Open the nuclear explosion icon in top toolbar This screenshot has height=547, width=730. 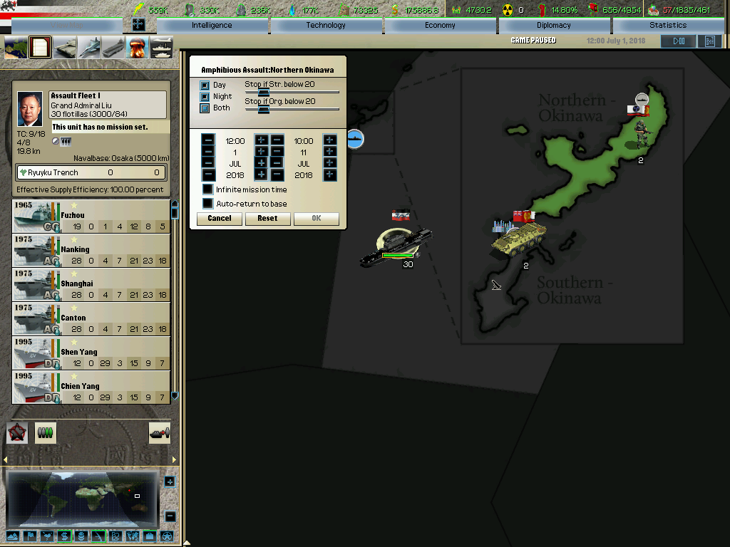point(137,48)
